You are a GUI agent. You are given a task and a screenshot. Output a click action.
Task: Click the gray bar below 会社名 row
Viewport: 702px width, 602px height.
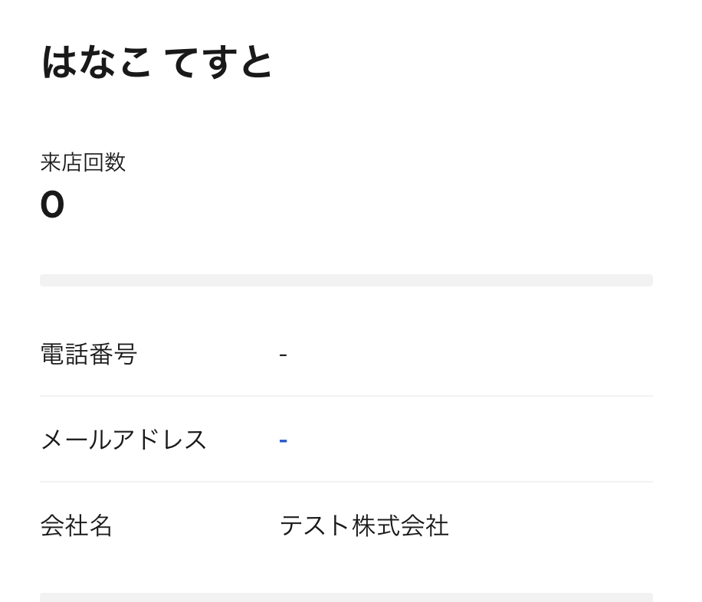coord(346,597)
